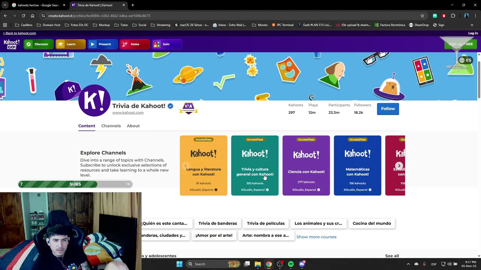Image resolution: width=481 pixels, height=270 pixels.
Task: Open a new browser tab
Action: click(133, 5)
